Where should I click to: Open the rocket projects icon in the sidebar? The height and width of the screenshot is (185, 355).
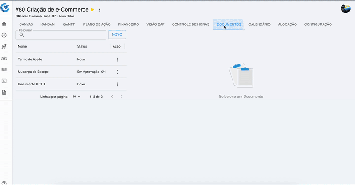[4, 47]
